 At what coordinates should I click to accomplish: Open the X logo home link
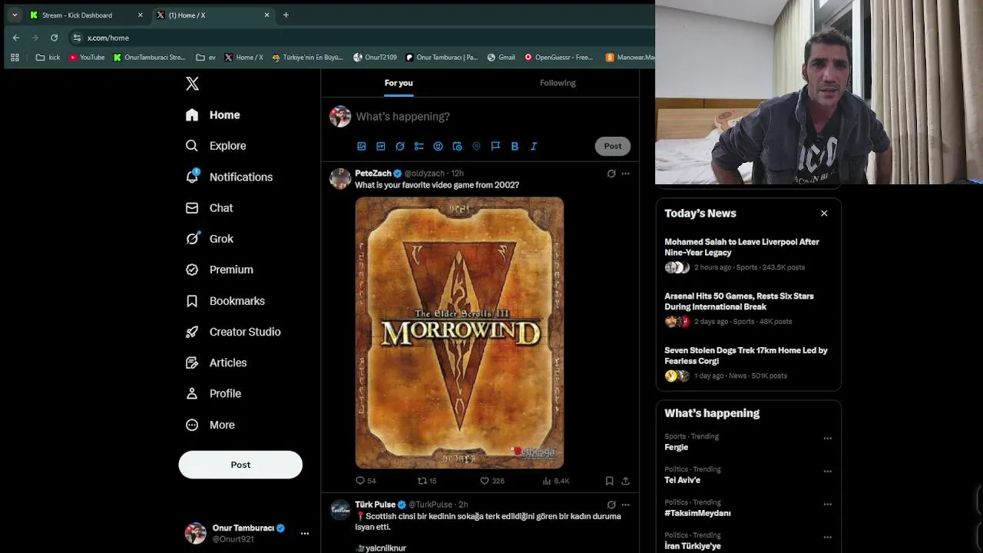(x=192, y=84)
